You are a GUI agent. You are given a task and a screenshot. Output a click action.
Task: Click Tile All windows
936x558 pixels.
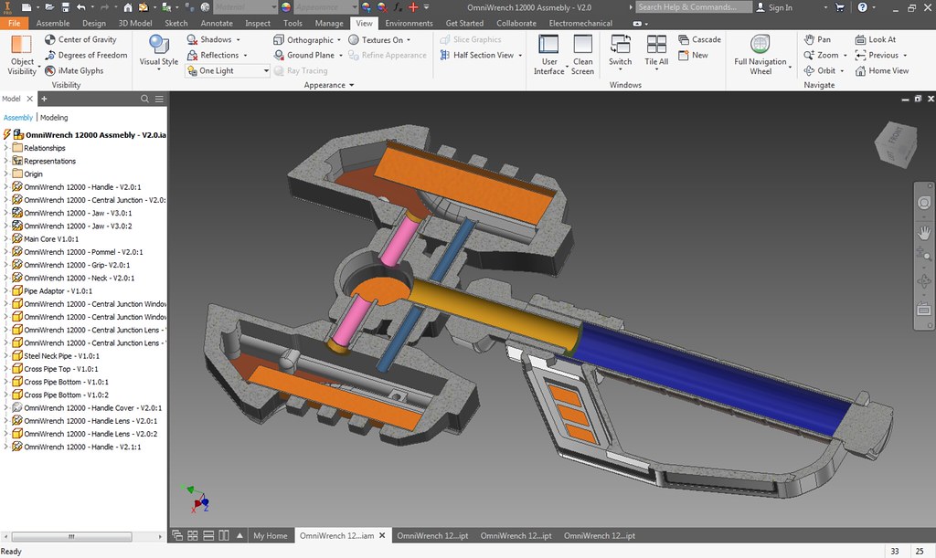pyautogui.click(x=656, y=51)
